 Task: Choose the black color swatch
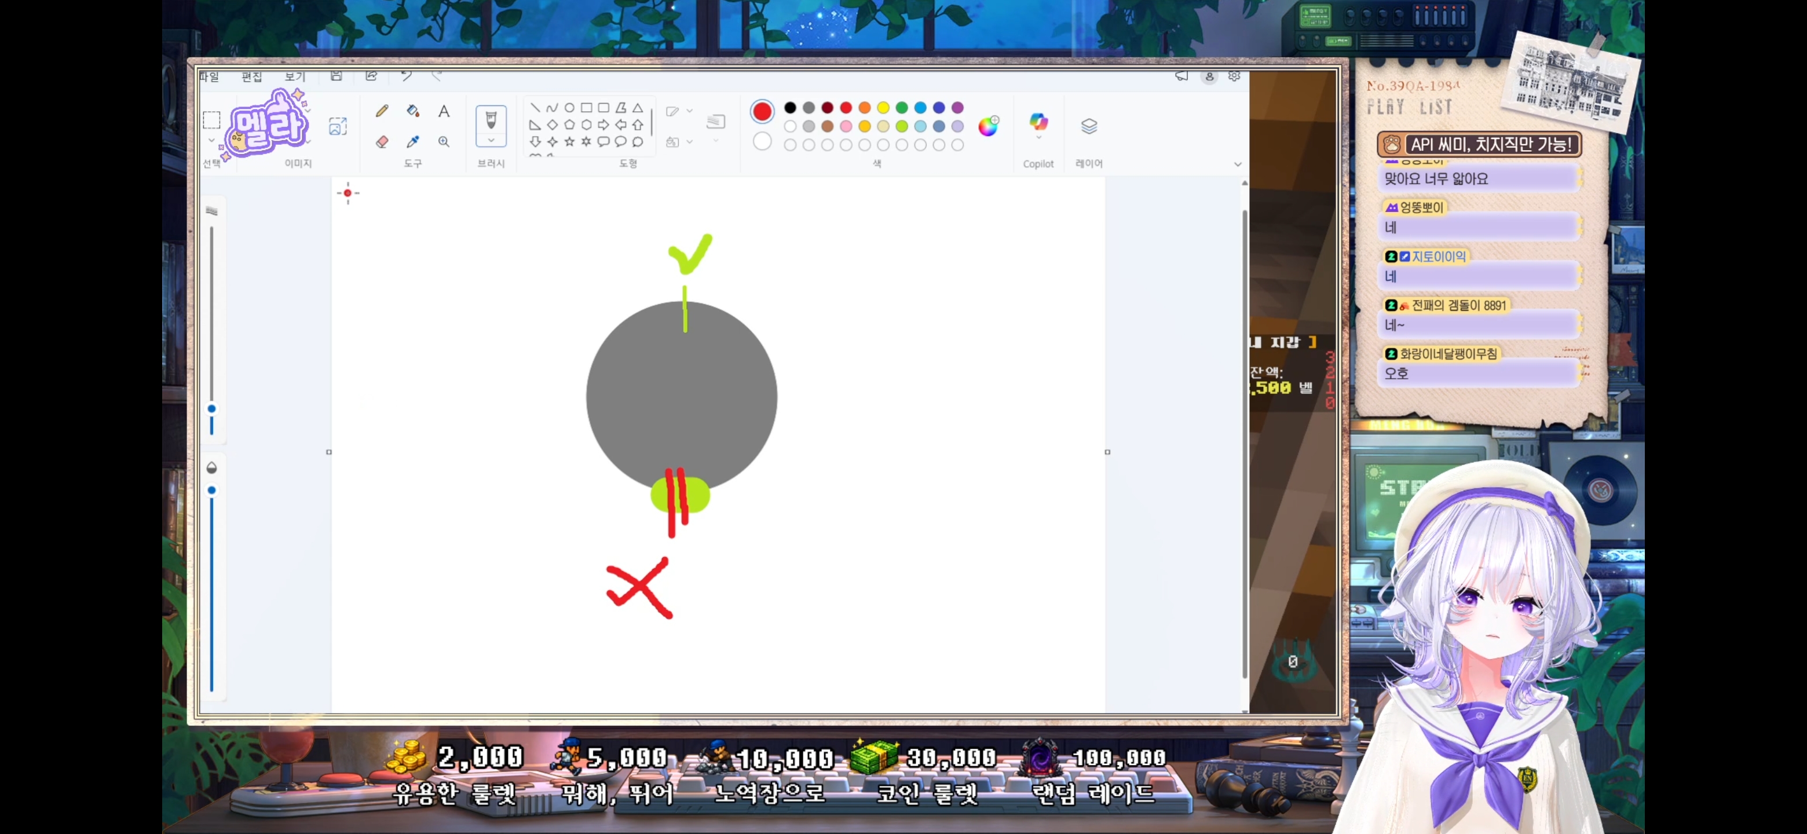(x=790, y=107)
